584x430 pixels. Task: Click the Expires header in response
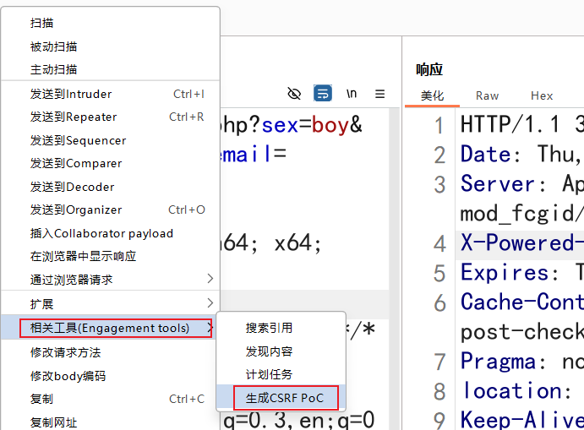(x=505, y=273)
